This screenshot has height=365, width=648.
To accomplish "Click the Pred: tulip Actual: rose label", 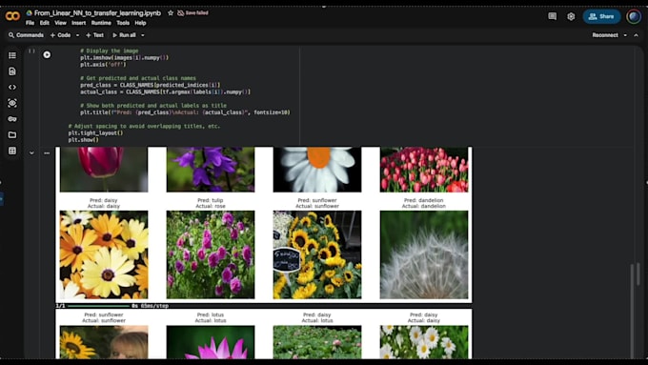I will pos(211,203).
